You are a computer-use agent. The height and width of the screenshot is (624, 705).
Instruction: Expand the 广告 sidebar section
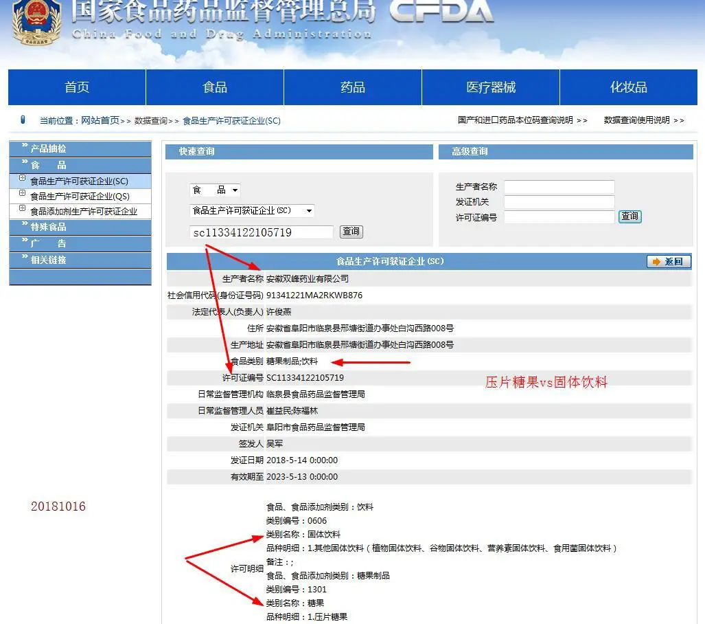pyautogui.click(x=80, y=243)
